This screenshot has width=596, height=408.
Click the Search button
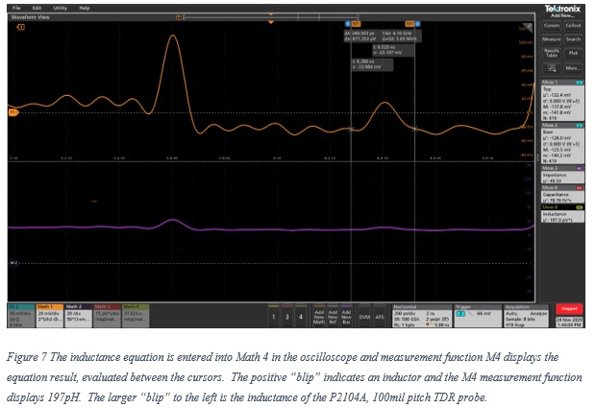tap(573, 39)
